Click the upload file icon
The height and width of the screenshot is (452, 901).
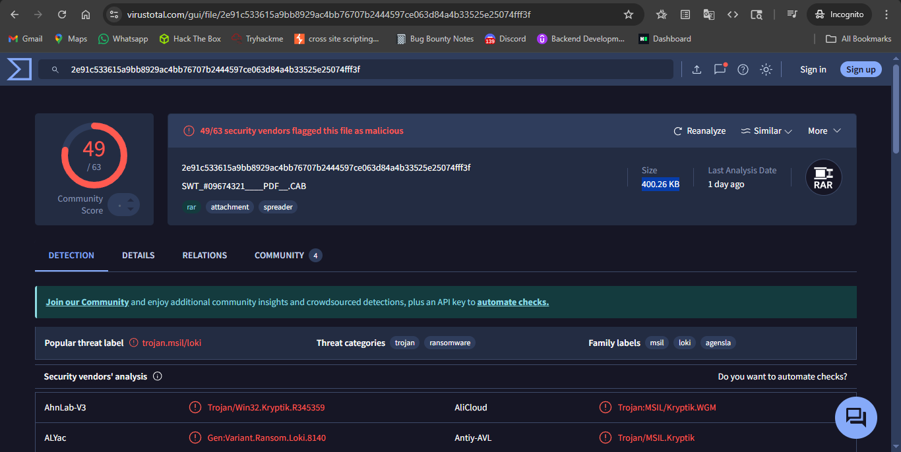[697, 69]
